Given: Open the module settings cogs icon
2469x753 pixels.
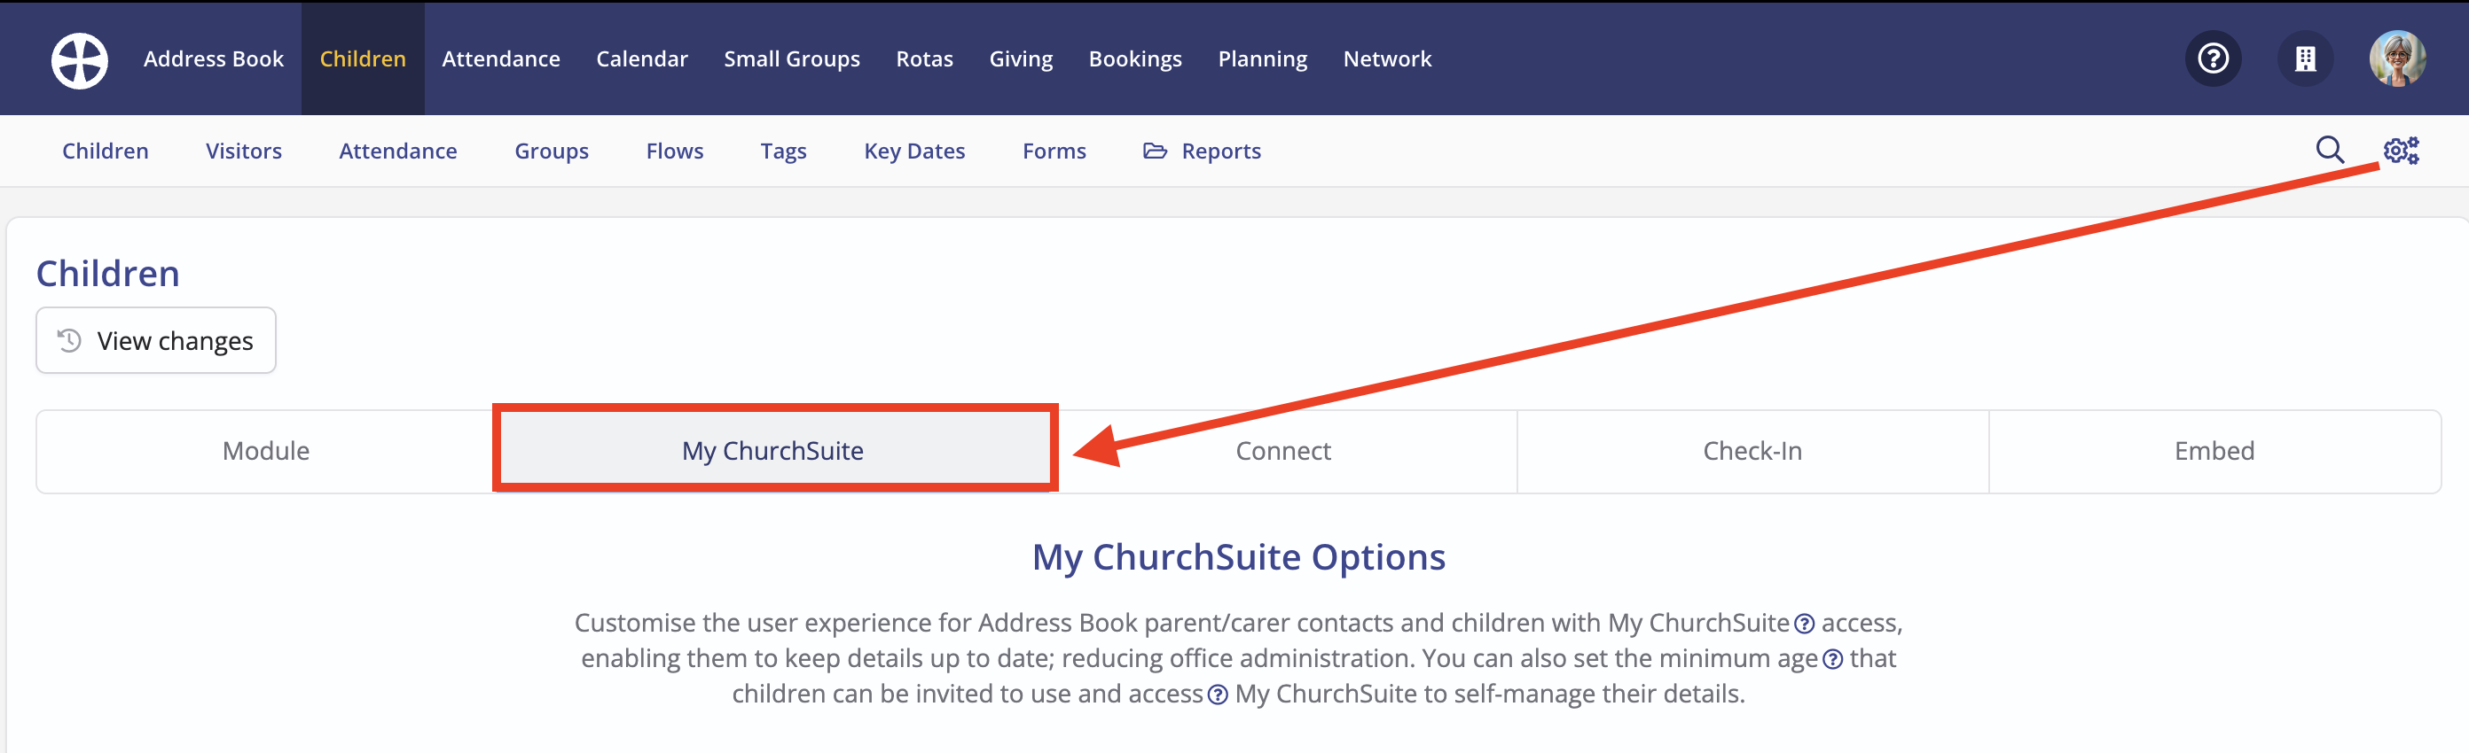Looking at the screenshot, I should click(2401, 151).
